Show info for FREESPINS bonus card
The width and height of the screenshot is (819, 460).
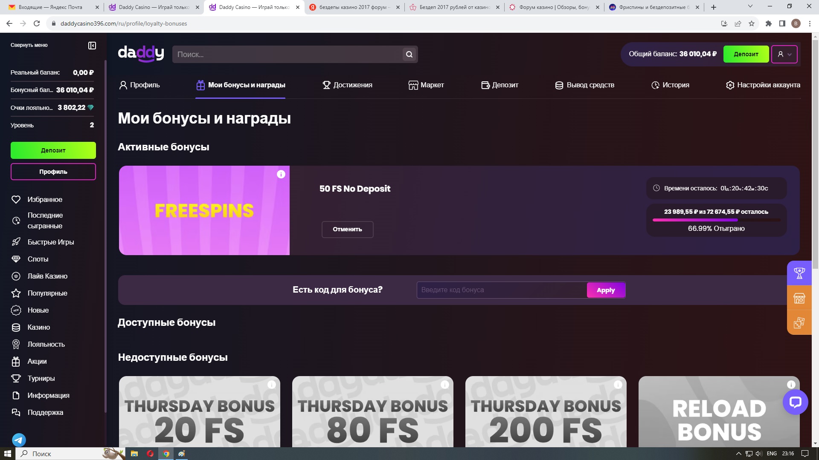tap(281, 174)
